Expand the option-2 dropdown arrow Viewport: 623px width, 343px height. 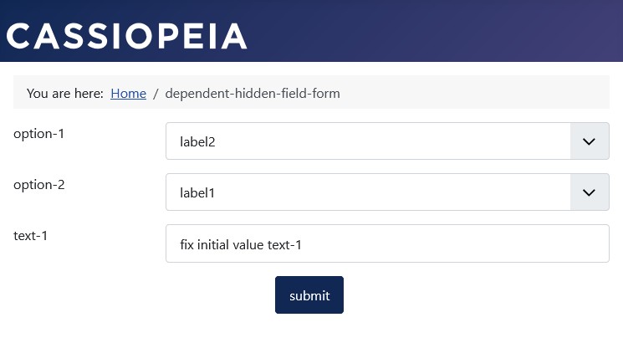point(589,192)
